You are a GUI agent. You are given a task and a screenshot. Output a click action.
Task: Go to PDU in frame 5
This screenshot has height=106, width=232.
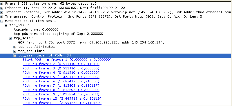61,77
